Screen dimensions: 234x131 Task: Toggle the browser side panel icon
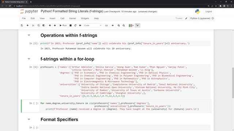pyautogui.click(x=224, y=6)
